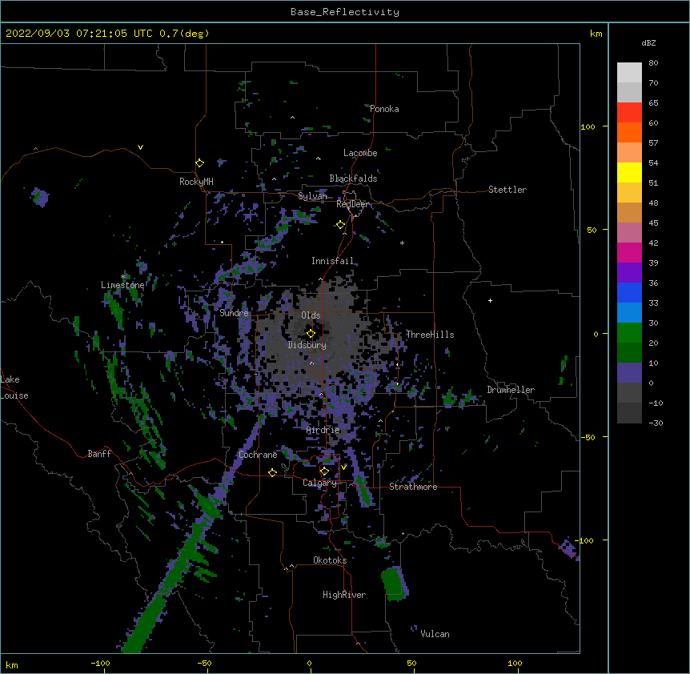Click the blue 36 dBZ legend swatch
Screen dimensions: 690x674
pyautogui.click(x=629, y=292)
